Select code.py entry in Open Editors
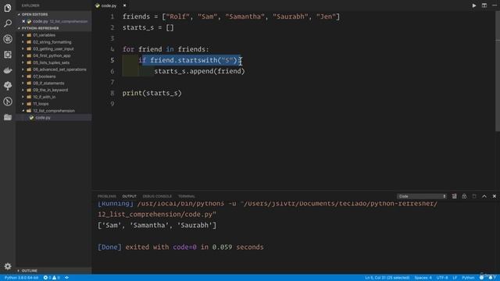 coord(54,21)
